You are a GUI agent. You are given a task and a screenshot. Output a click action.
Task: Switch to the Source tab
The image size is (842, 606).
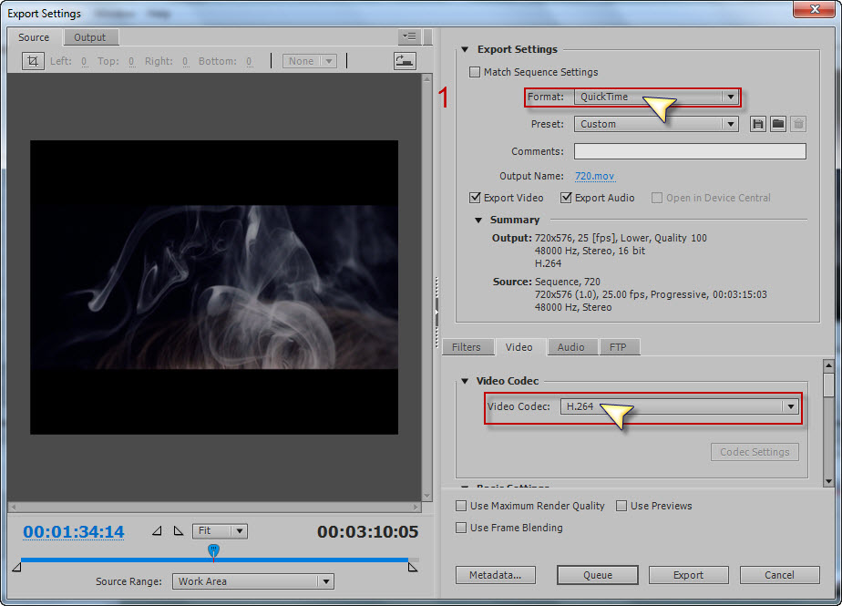[x=34, y=37]
